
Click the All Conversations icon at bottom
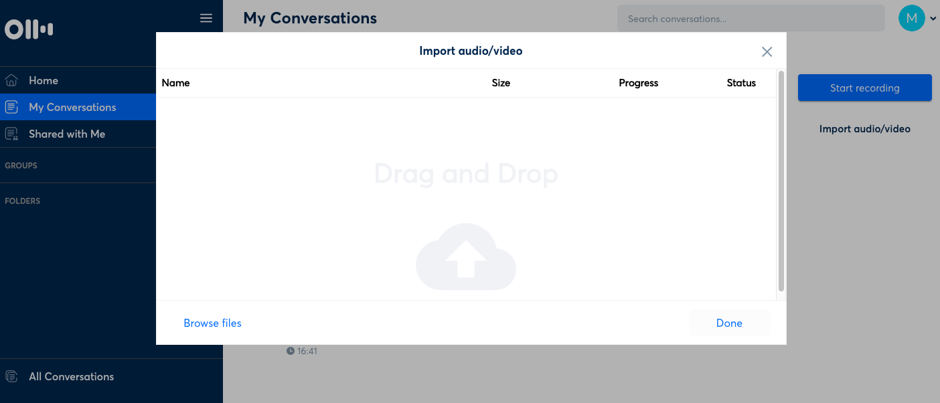tap(11, 376)
